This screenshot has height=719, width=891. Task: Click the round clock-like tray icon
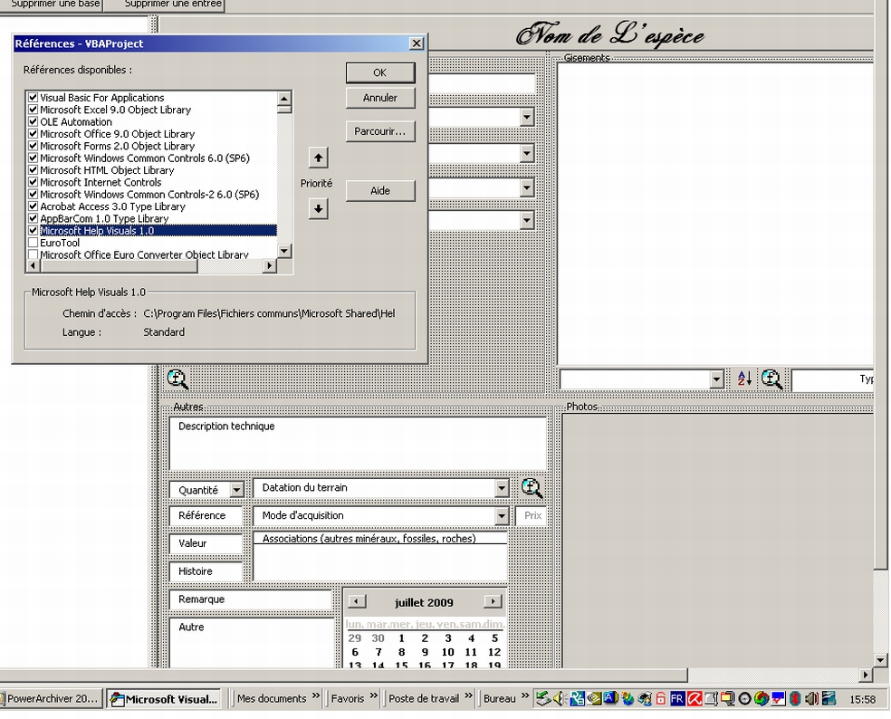(744, 698)
